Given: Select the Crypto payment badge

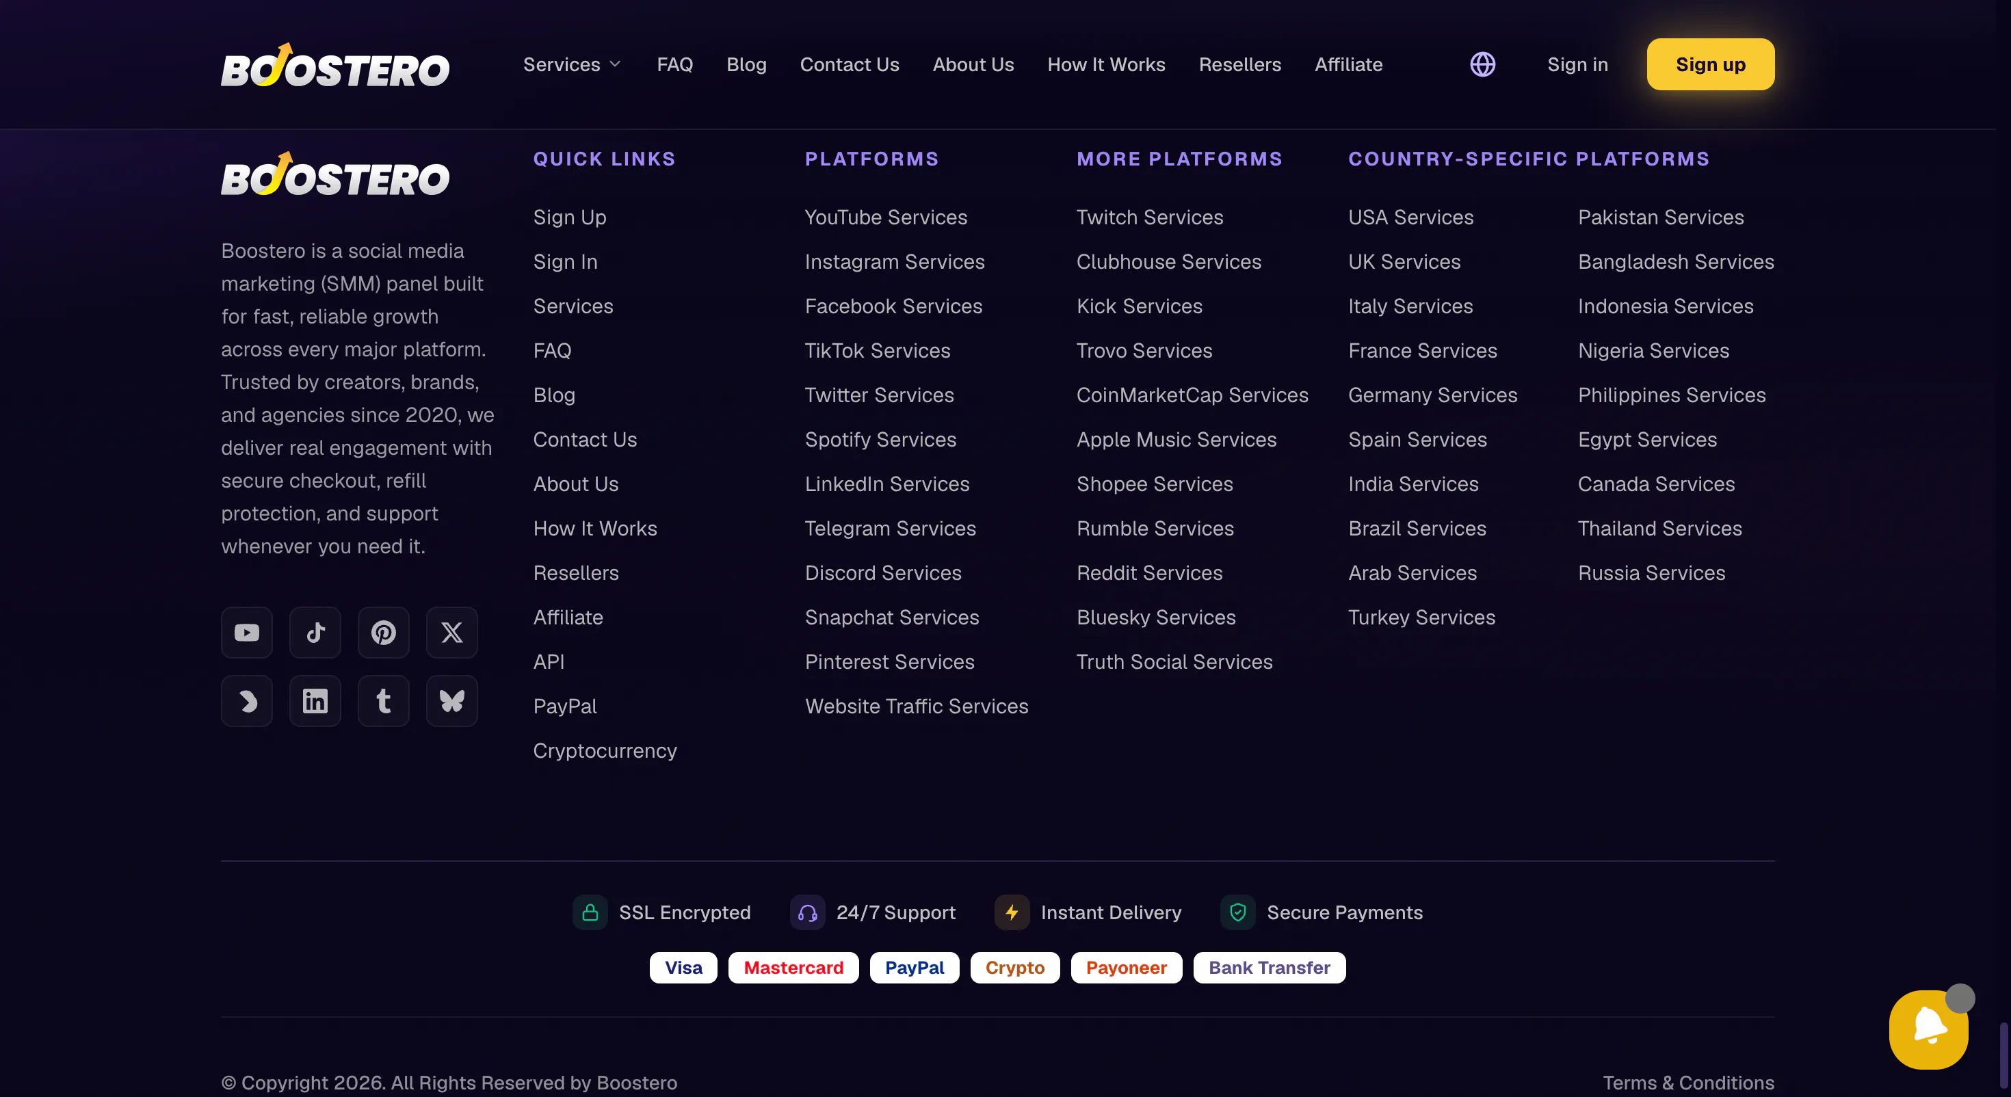Looking at the screenshot, I should pyautogui.click(x=1015, y=967).
